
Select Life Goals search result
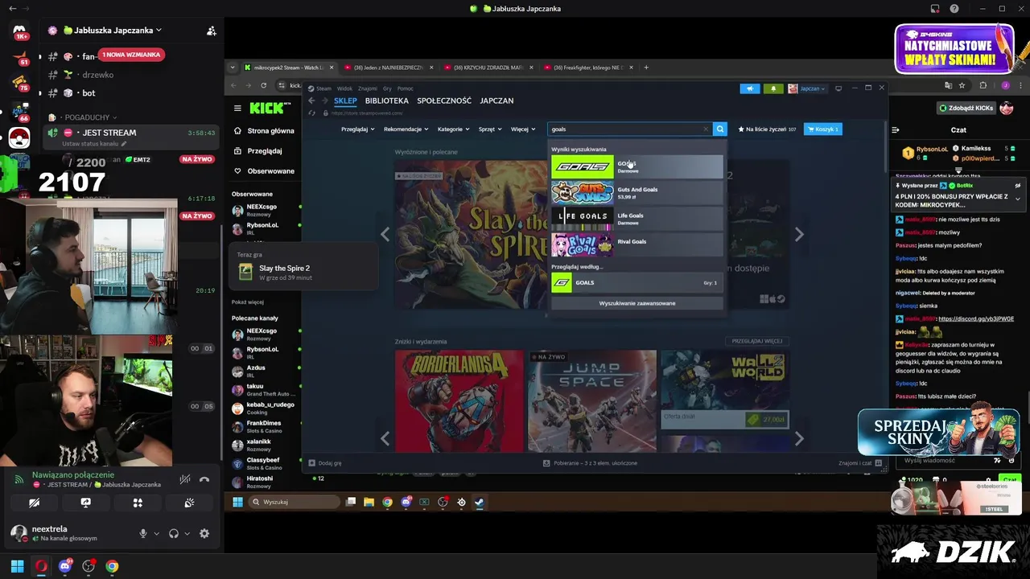click(637, 219)
